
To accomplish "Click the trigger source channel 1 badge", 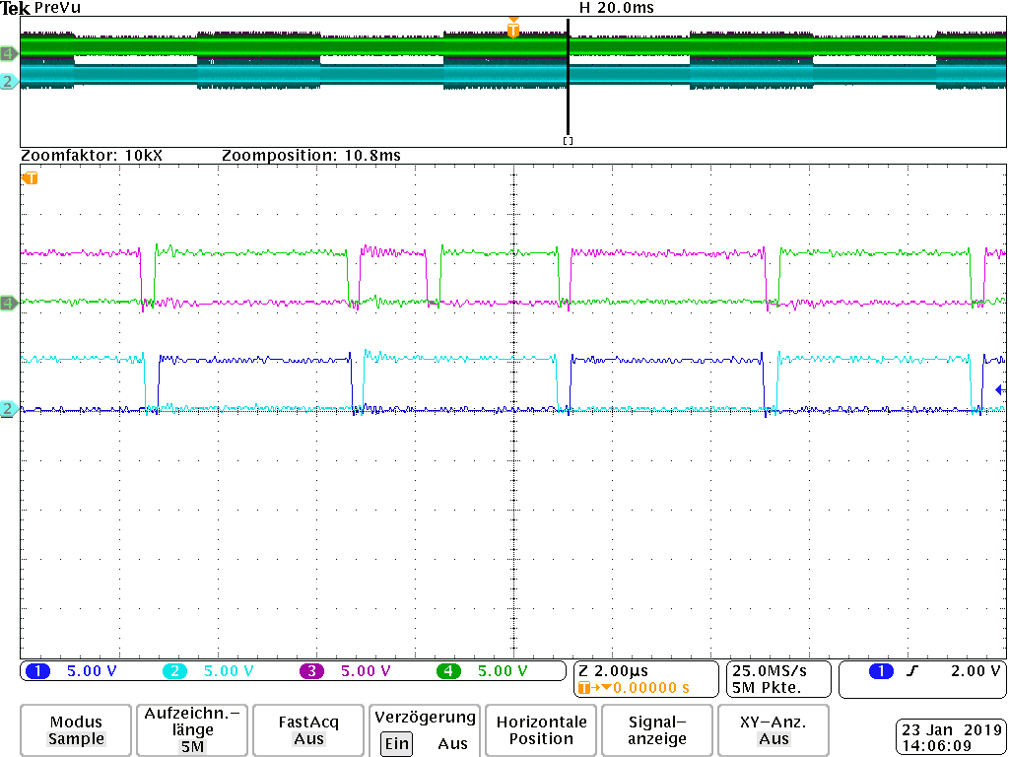I will tap(881, 671).
